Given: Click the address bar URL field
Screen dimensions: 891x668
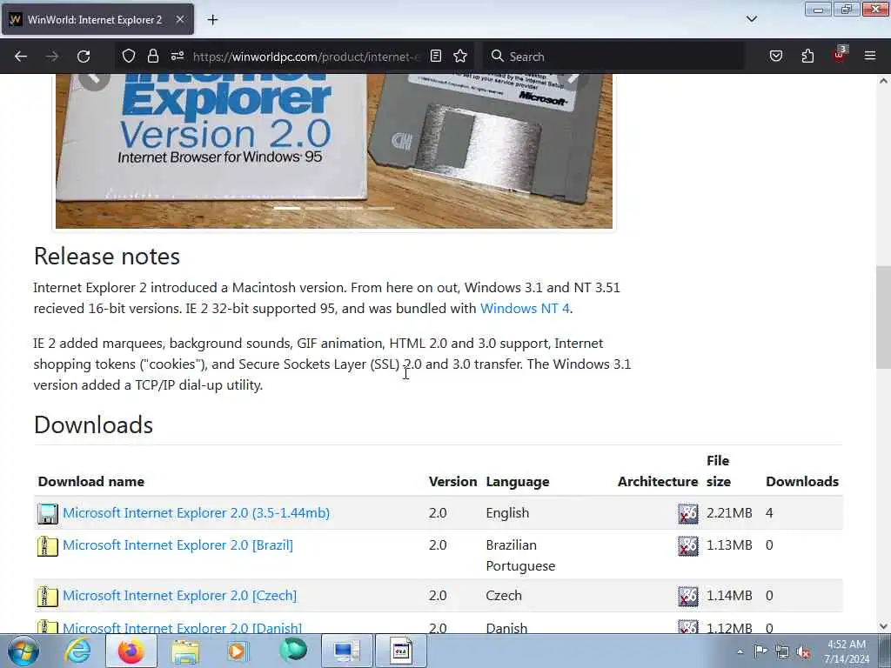Looking at the screenshot, I should pyautogui.click(x=307, y=57).
